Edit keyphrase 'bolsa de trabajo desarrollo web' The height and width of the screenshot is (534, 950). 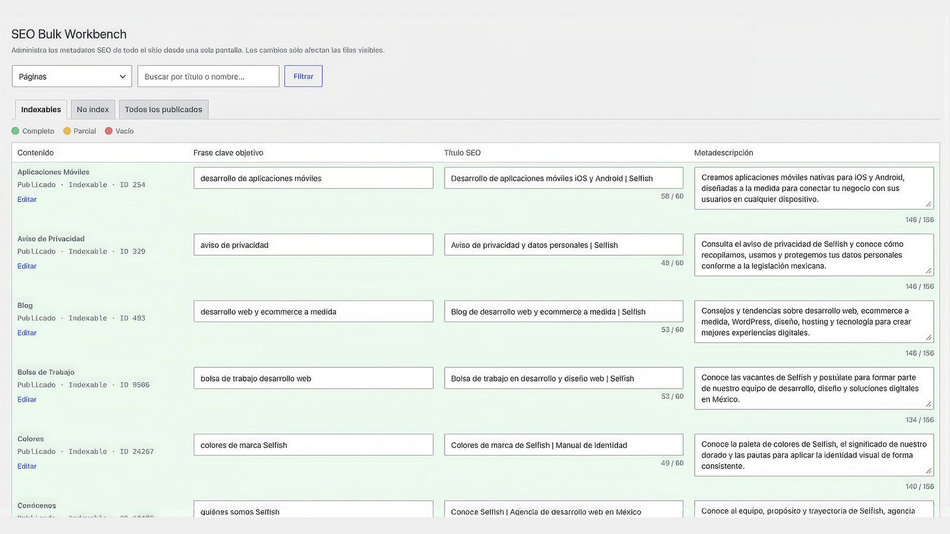click(313, 378)
